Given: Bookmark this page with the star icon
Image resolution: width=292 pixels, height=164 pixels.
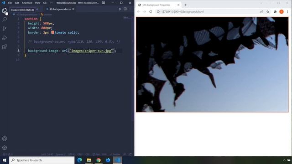Looking at the screenshot, I should 268,11.
